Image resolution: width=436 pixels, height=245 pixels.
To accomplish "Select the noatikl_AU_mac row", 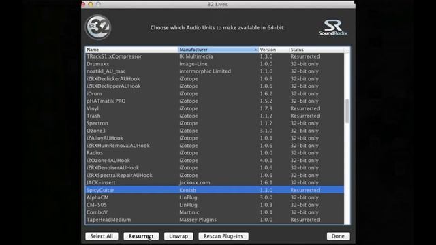I will click(215, 71).
